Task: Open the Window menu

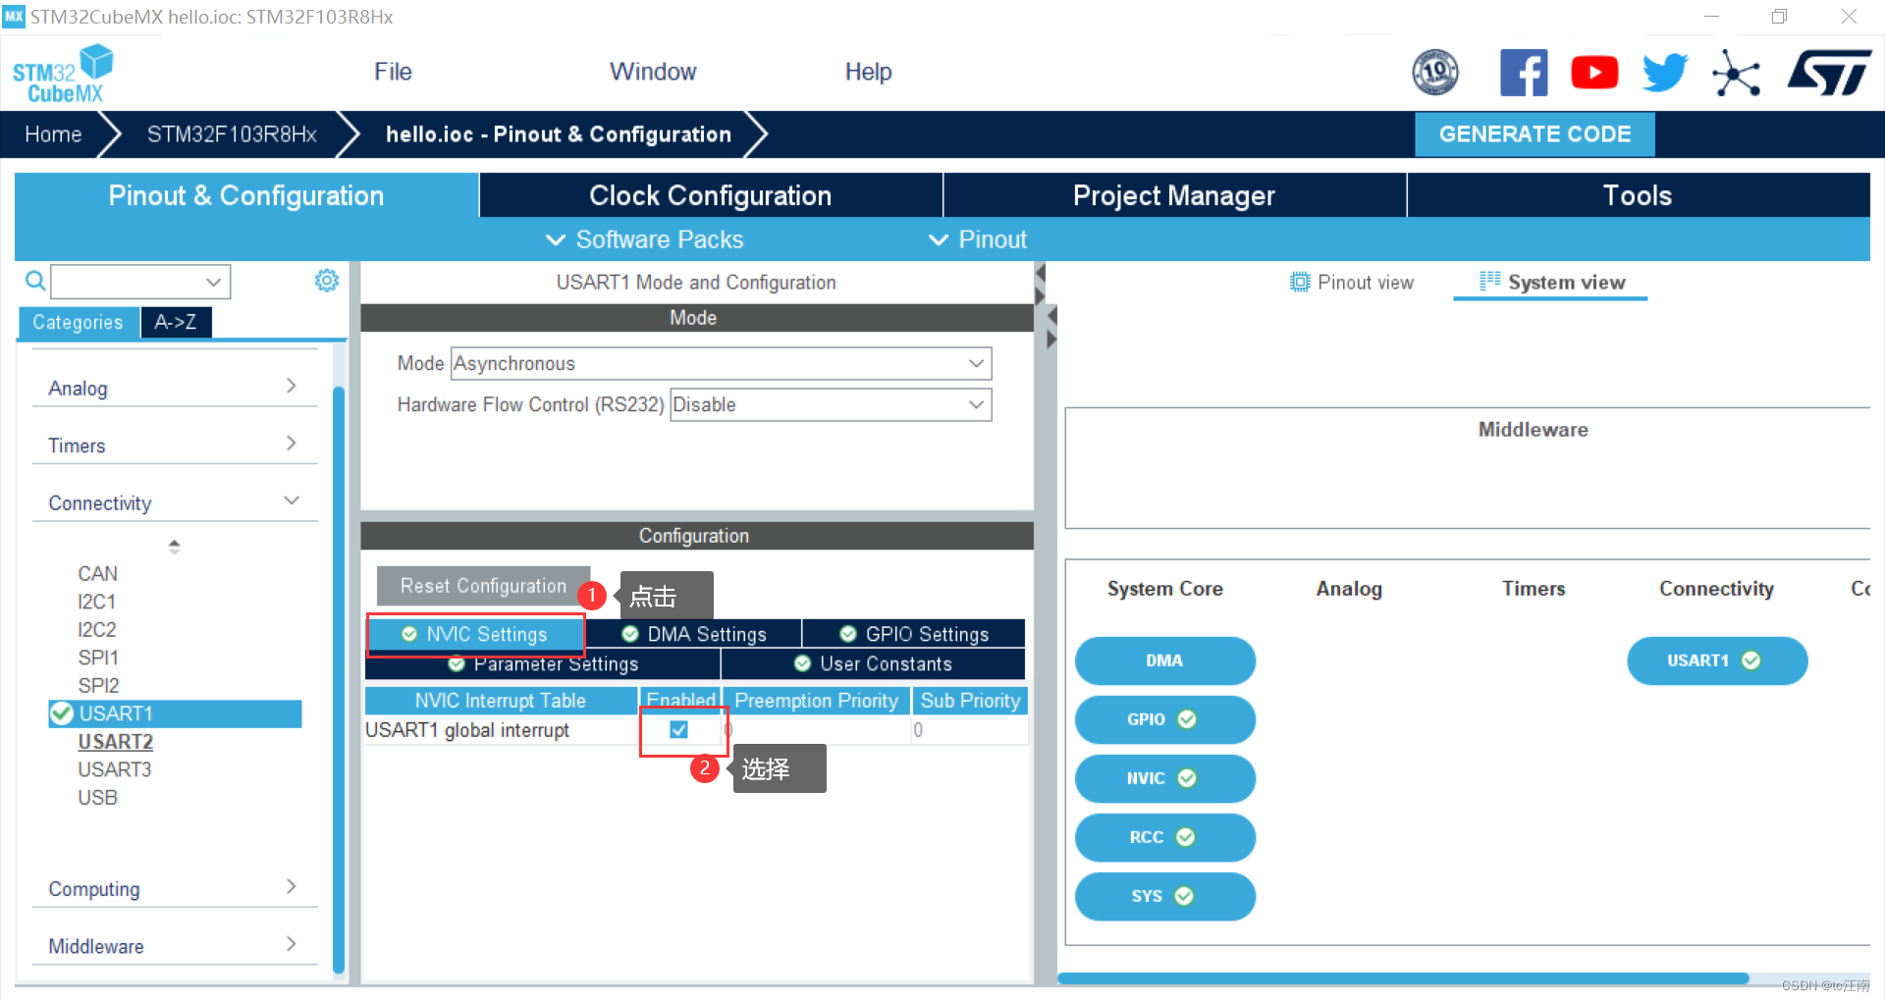Action: 653,72
